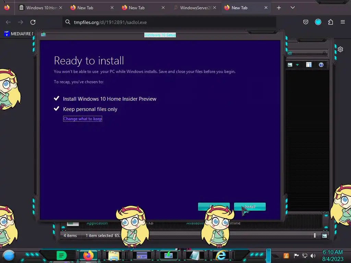Open the Firefox account avatar icon
Viewport: 351px width, 263px height.
pos(318,22)
